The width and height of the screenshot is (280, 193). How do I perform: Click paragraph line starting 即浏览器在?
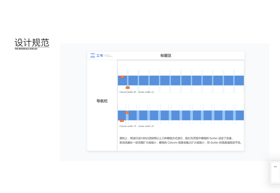pyautogui.click(x=181, y=142)
